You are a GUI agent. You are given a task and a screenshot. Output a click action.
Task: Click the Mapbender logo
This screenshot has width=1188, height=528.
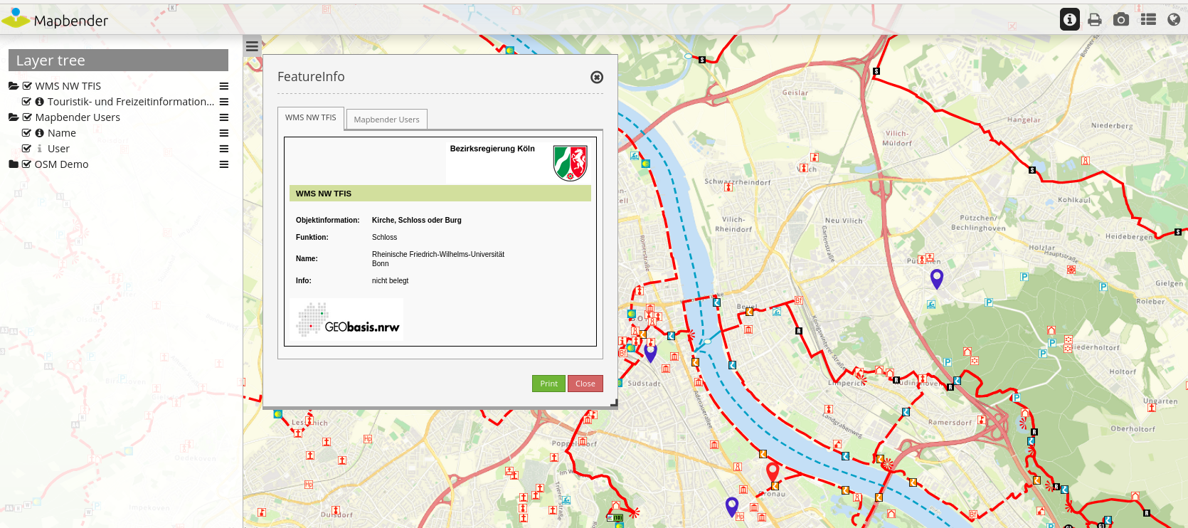coord(55,19)
